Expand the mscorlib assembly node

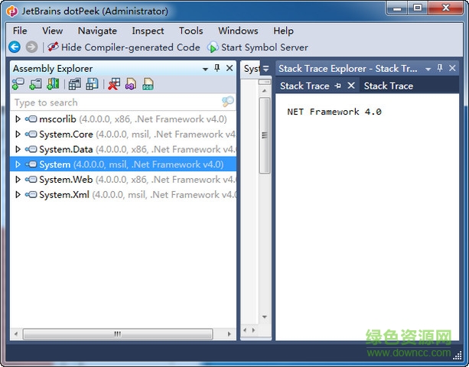18,119
